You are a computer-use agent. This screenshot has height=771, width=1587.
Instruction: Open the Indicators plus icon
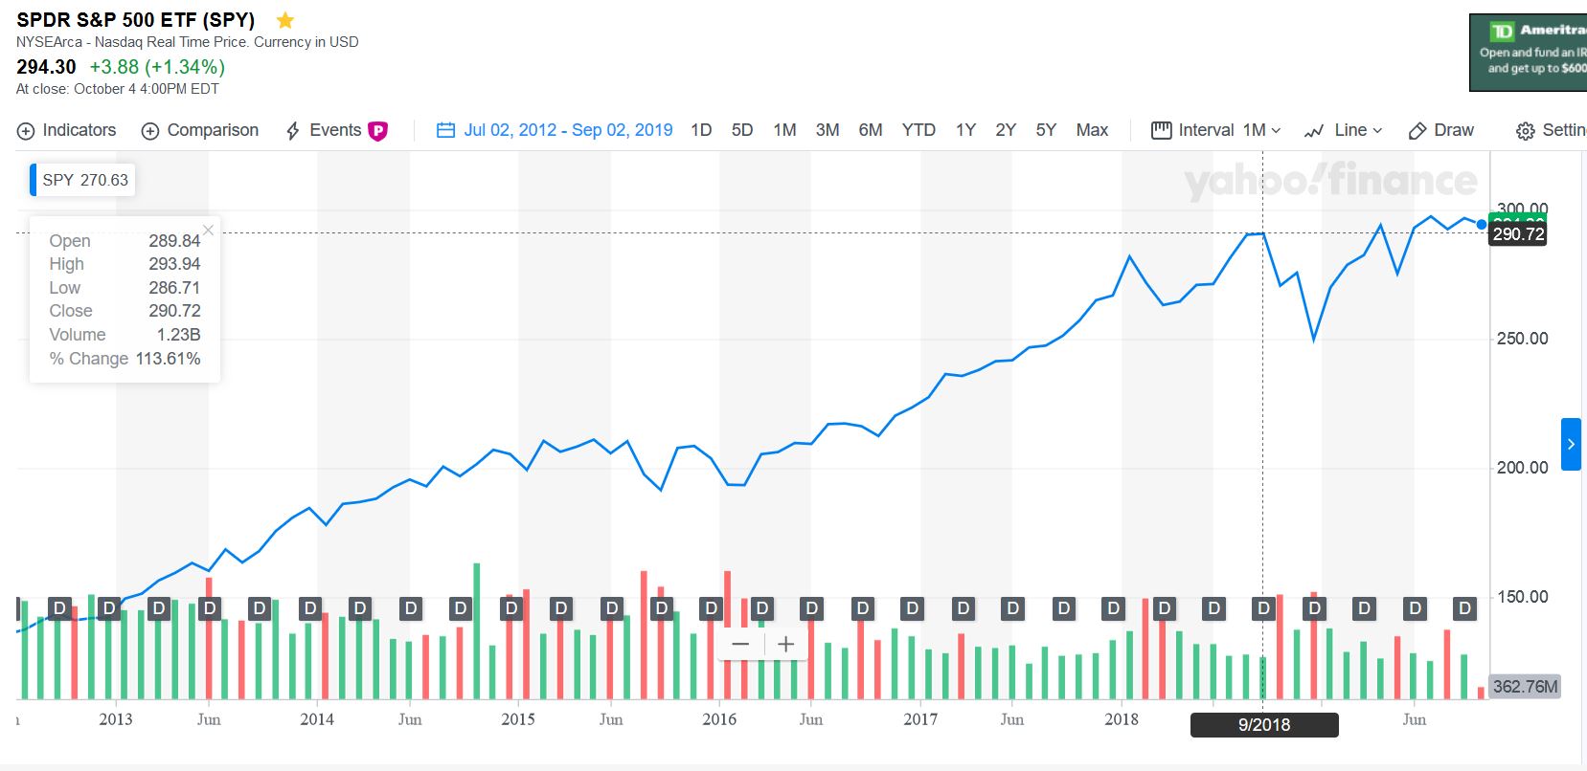click(x=26, y=131)
